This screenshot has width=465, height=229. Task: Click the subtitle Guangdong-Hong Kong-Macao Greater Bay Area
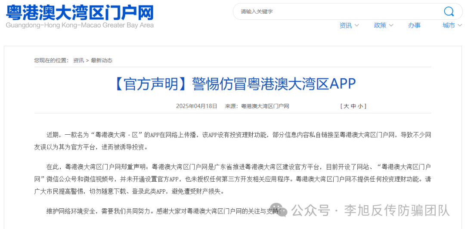[80, 25]
